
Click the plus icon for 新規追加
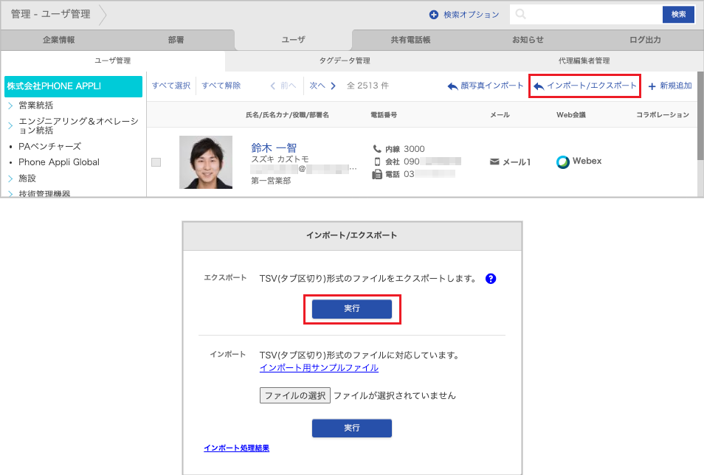tap(652, 86)
